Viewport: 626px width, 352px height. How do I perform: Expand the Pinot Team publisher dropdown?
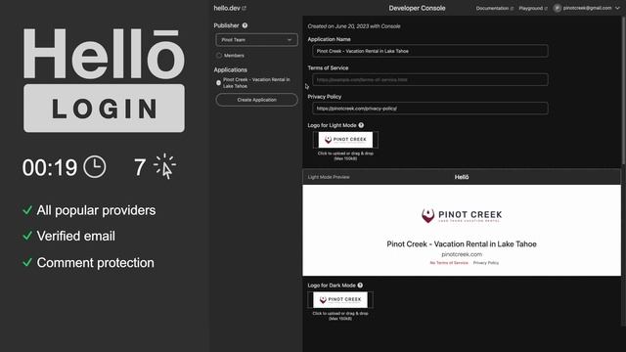point(256,40)
